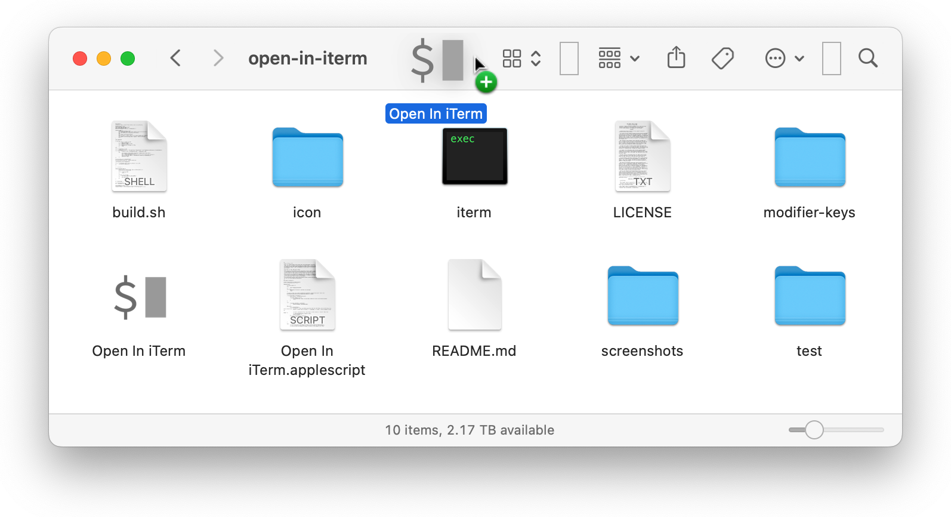
Task: Click the open-in-iterm window title
Action: 308,59
